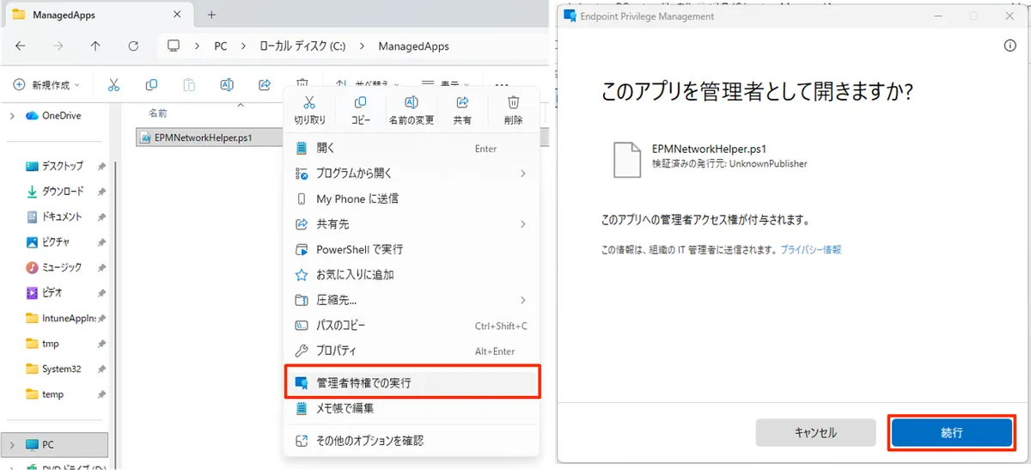Click the toolbar scissors cut icon
The height and width of the screenshot is (470, 1031).
(x=113, y=85)
